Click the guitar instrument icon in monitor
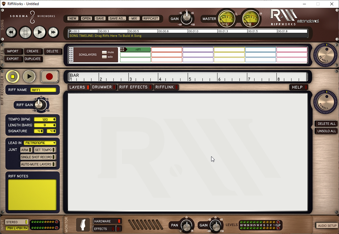The height and width of the screenshot is (234, 339). tap(83, 225)
